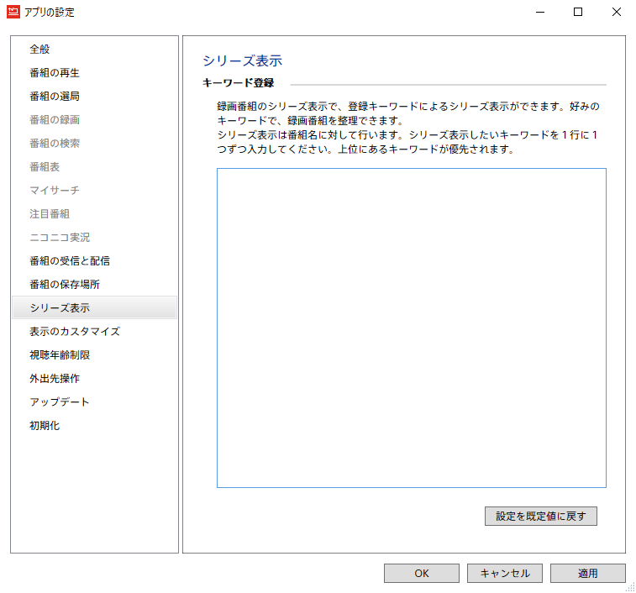Click the app icon in the title bar
This screenshot has width=636, height=593.
point(13,12)
